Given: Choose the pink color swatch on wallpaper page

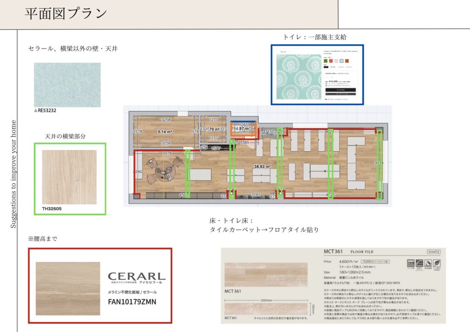Looking at the screenshot, I should click(x=336, y=61).
